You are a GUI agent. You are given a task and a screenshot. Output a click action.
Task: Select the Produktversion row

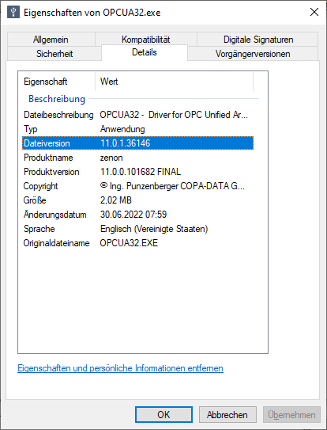pos(137,172)
